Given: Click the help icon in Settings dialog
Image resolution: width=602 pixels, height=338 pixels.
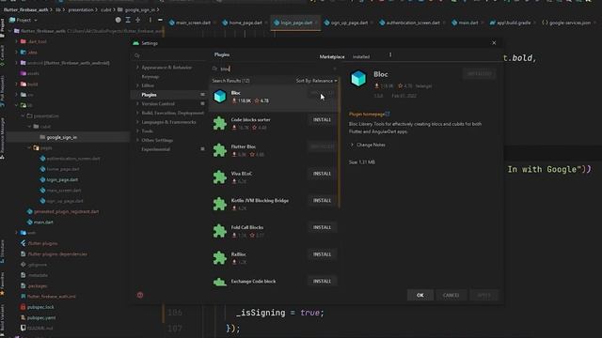Looking at the screenshot, I should pyautogui.click(x=140, y=295).
